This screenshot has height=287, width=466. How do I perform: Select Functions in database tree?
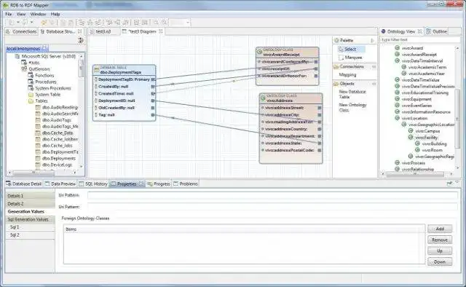(x=42, y=76)
